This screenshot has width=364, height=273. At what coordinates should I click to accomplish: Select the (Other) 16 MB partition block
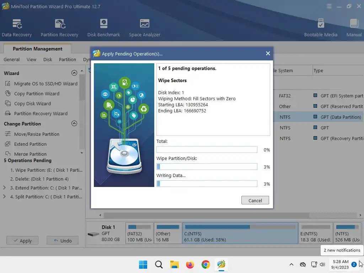tap(168, 233)
